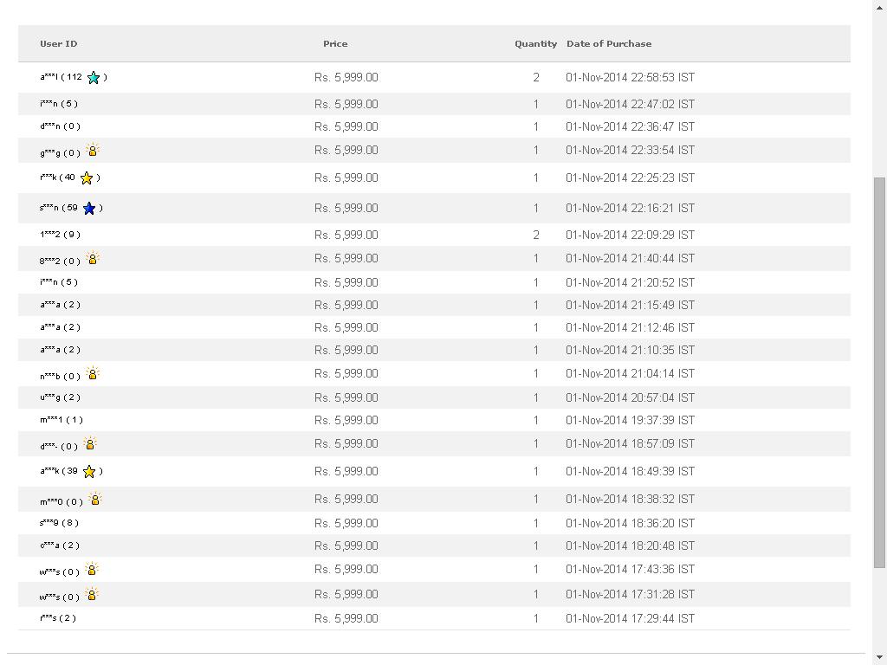This screenshot has height=665, width=887.
Task: Click the new-user icon next to m***0
Action: pyautogui.click(x=95, y=499)
